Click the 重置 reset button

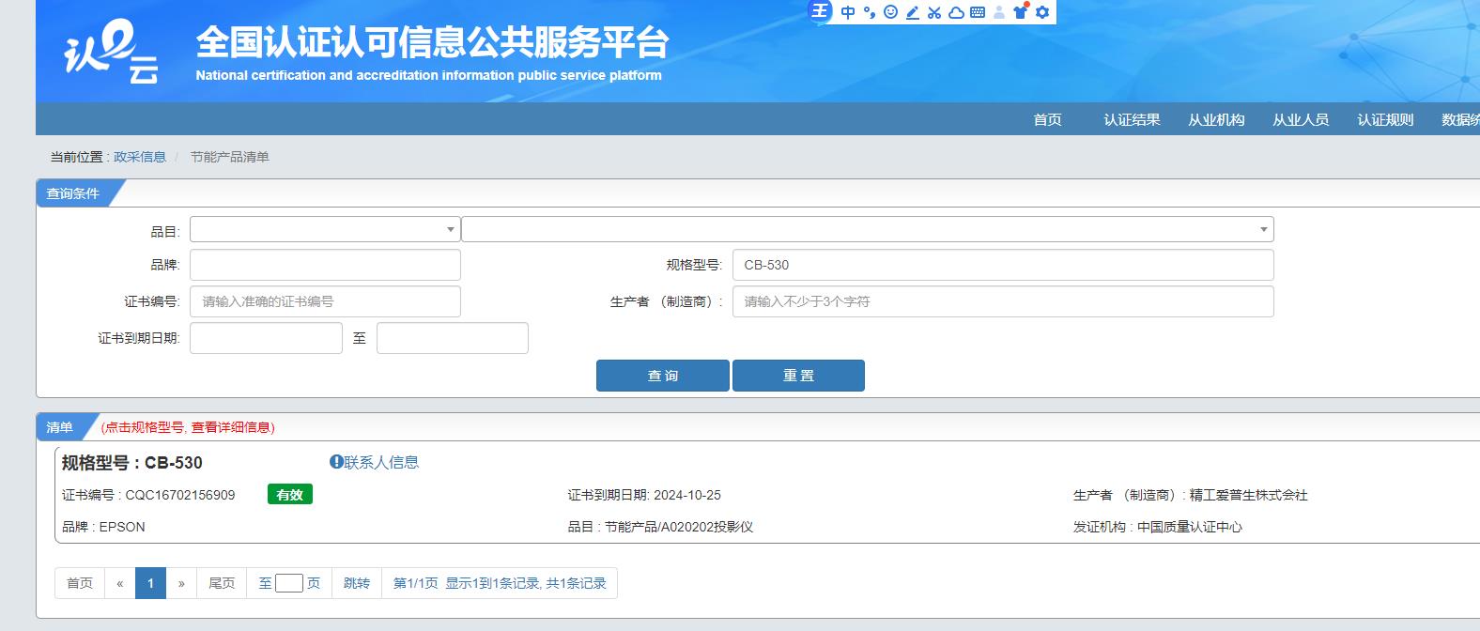coord(798,376)
